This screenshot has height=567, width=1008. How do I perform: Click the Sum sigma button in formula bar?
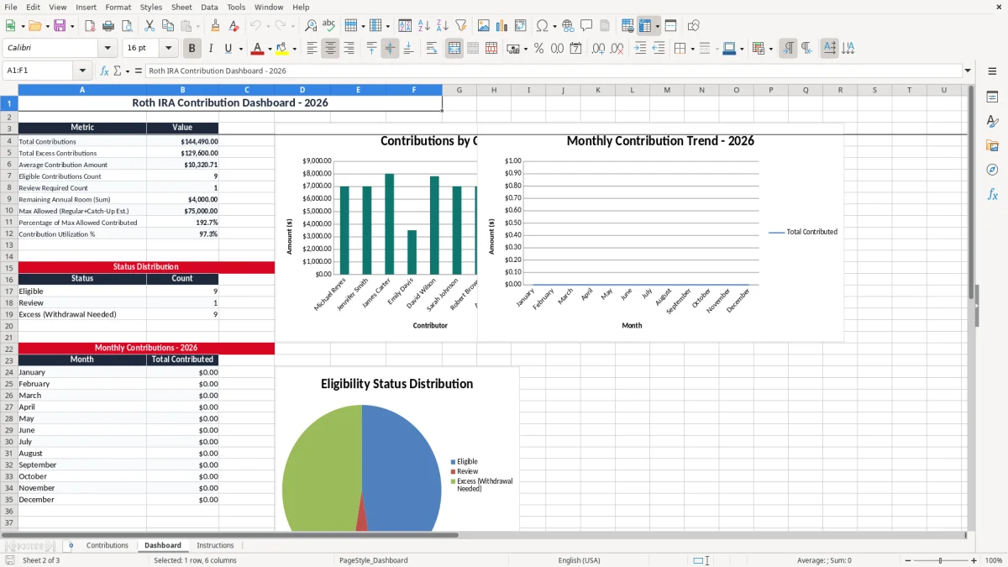118,71
